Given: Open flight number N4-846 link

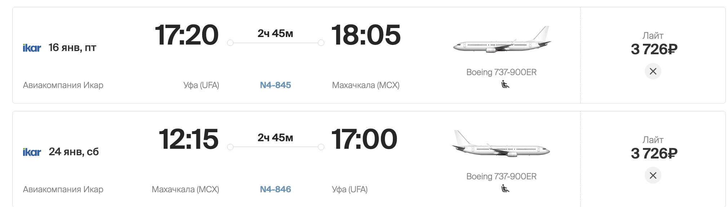Looking at the screenshot, I should point(275,189).
